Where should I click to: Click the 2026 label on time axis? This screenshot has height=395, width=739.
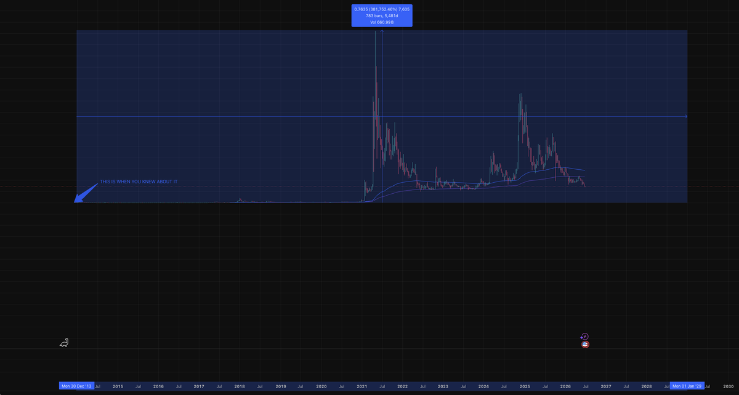[565, 386]
